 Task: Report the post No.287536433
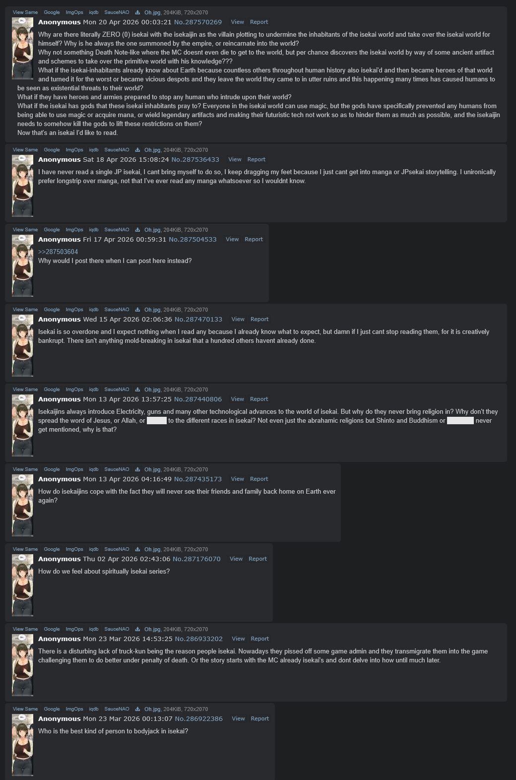[257, 159]
